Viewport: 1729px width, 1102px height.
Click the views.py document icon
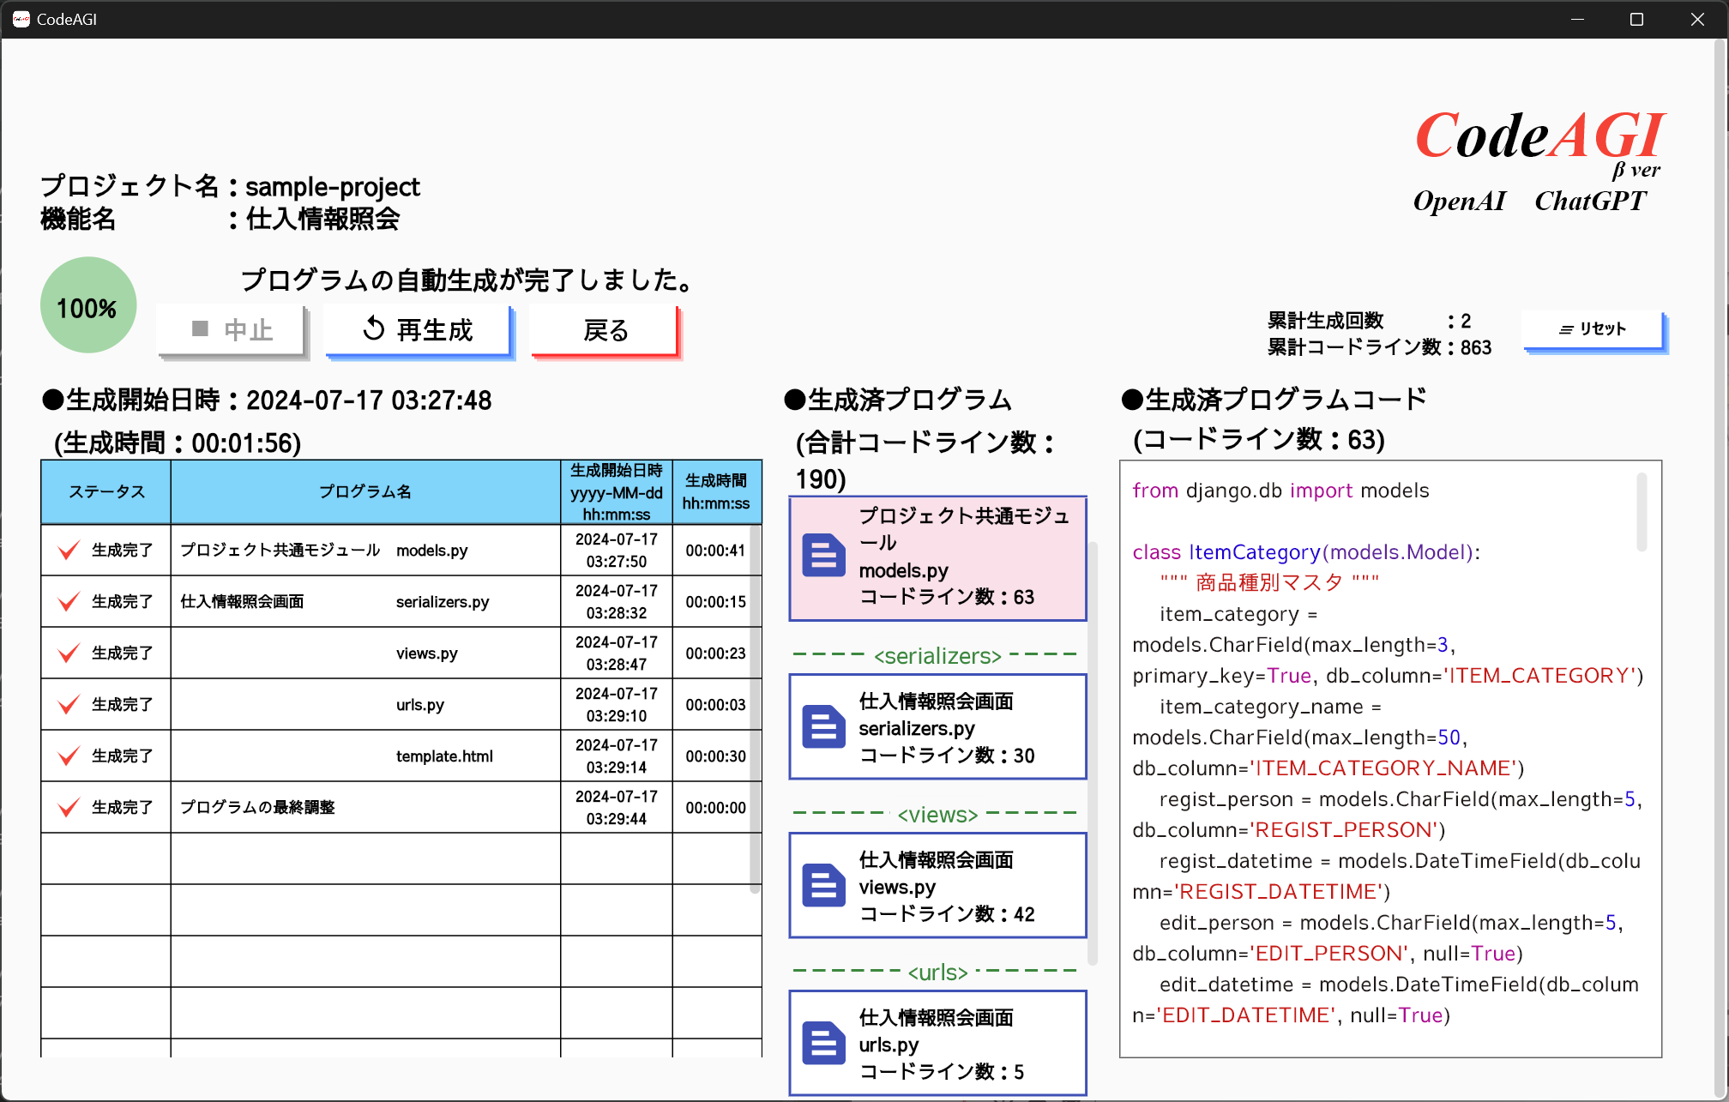[x=823, y=886]
